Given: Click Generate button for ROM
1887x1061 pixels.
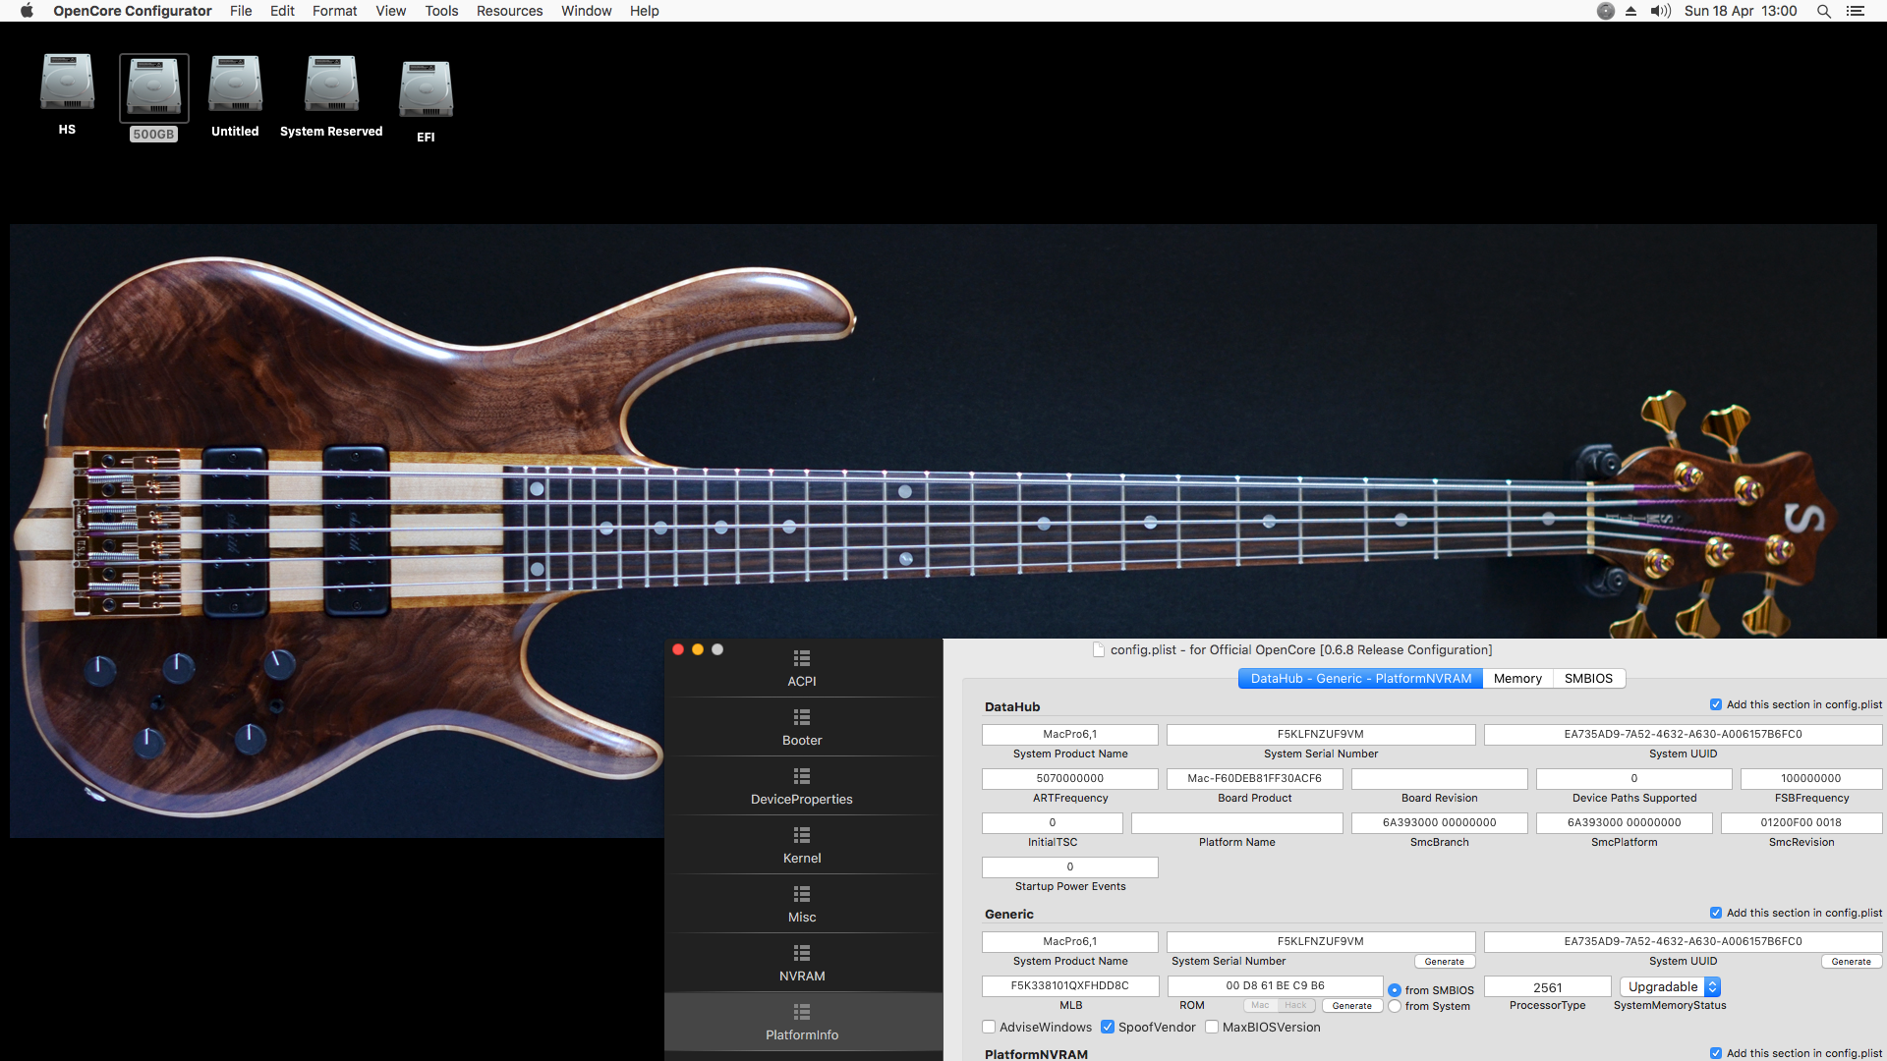Looking at the screenshot, I should 1351,1006.
